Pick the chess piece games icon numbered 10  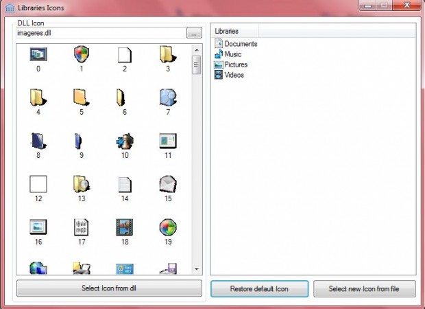point(125,141)
